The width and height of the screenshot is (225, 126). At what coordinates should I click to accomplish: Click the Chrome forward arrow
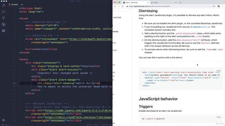pyautogui.click(x=119, y=6)
